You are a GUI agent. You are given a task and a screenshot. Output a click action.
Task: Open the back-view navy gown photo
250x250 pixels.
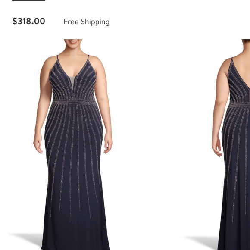pyautogui.click(x=231, y=144)
